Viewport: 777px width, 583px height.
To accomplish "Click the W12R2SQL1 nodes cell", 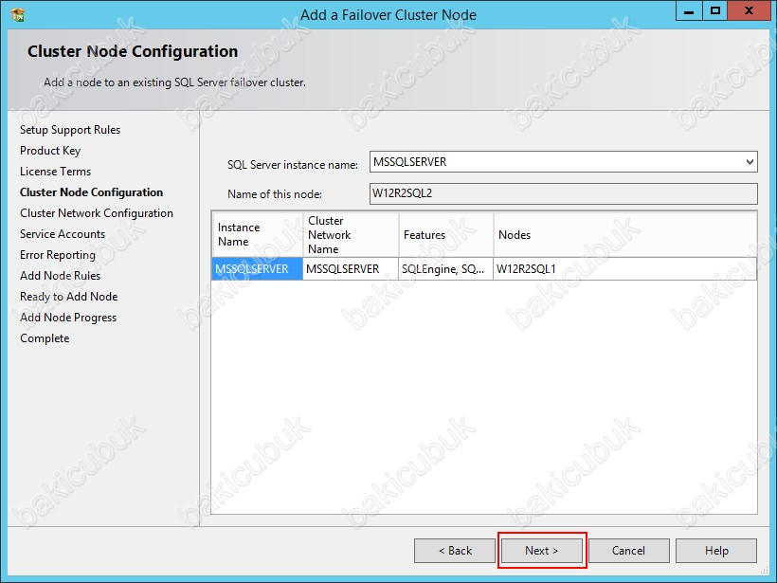I will (624, 268).
